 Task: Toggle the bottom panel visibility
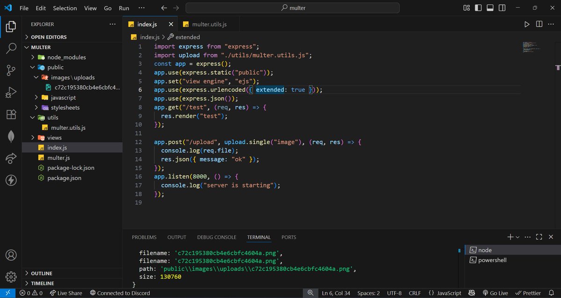tap(490, 8)
